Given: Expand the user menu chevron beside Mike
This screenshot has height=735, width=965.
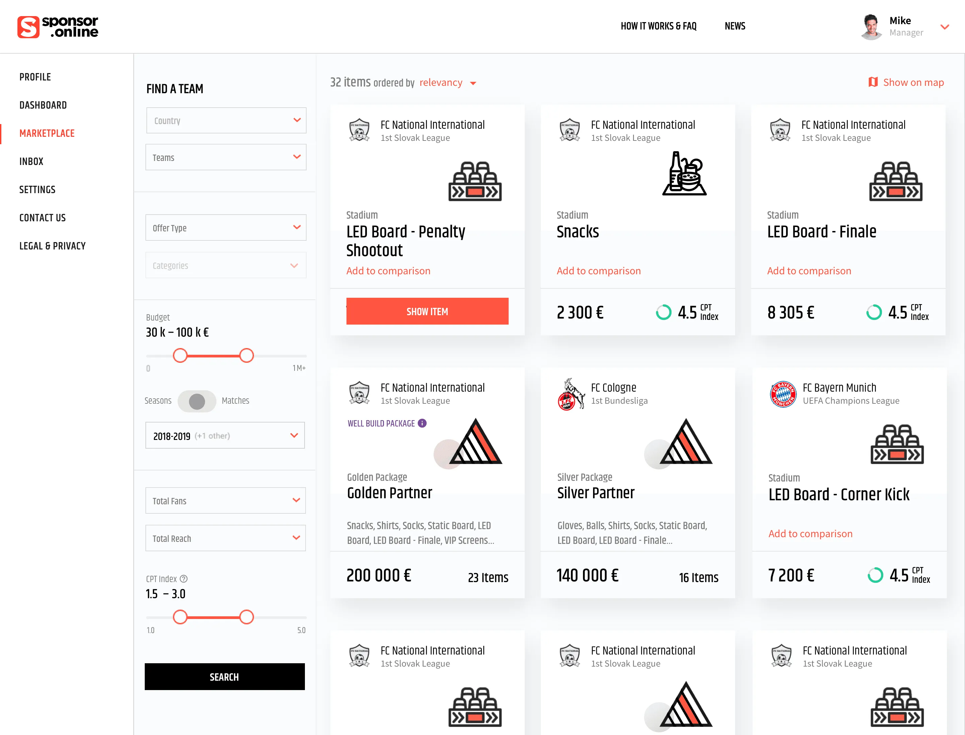Looking at the screenshot, I should [x=945, y=27].
